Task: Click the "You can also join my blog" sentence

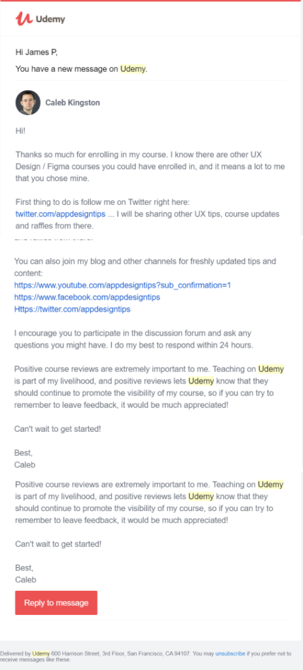Action: 145,267
